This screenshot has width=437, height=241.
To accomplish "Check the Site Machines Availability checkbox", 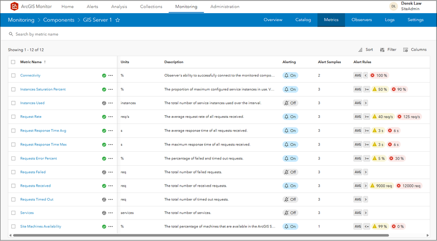I will click(x=13, y=227).
